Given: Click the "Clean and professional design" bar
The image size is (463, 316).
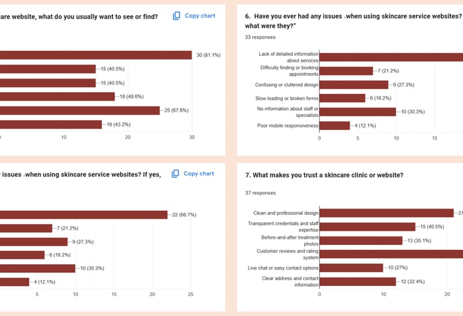Looking at the screenshot, I should pos(386,212).
